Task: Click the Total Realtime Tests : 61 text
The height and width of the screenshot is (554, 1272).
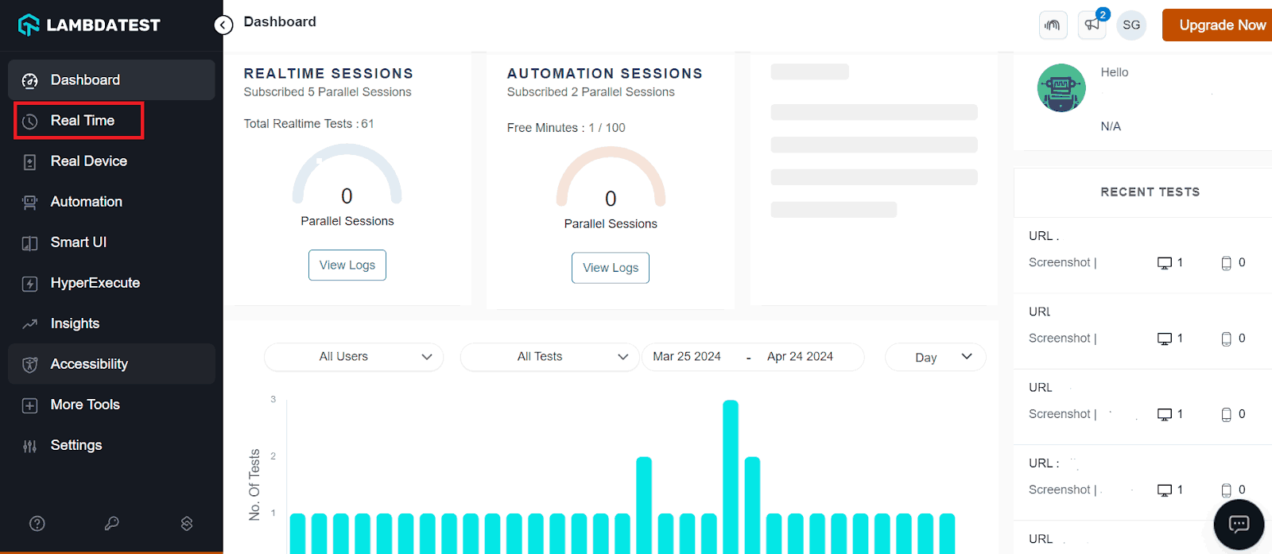Action: coord(308,124)
